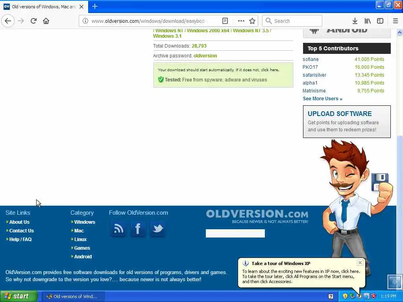Click the footer white search box

tap(235, 233)
